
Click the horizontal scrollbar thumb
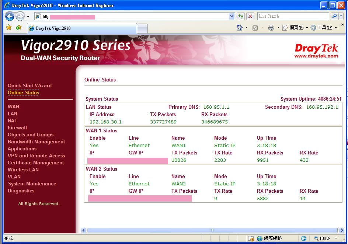[x=212, y=230]
